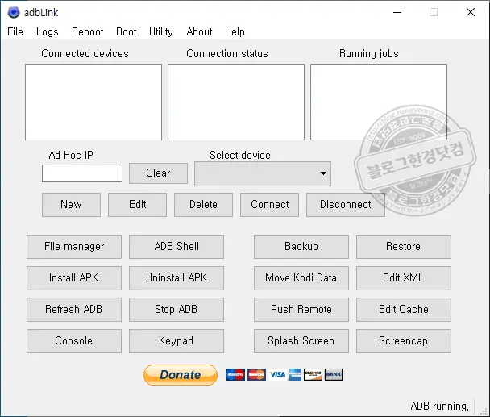490x417 pixels.
Task: Open ADB Shell
Action: (x=176, y=246)
